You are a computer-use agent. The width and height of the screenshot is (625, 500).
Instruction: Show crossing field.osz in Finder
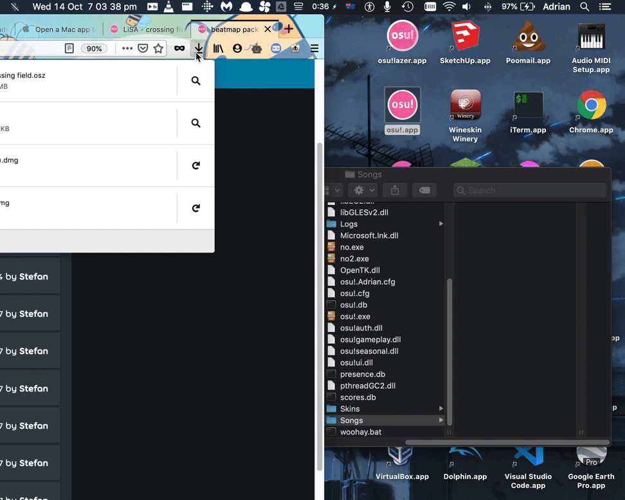click(195, 81)
